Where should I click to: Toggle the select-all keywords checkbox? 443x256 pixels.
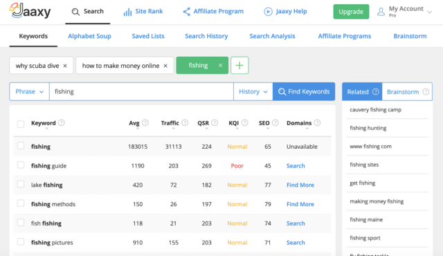pyautogui.click(x=21, y=124)
